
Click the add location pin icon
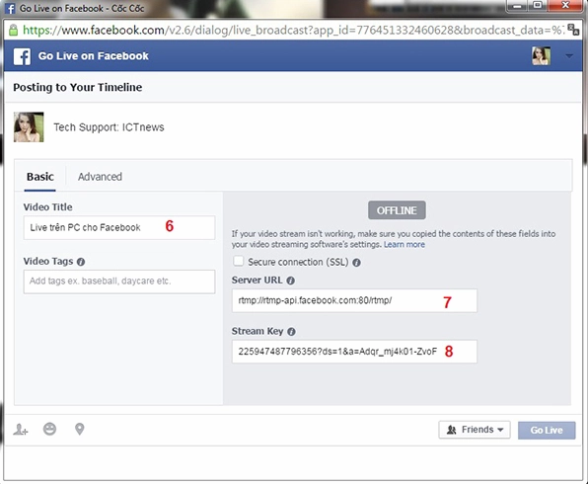(80, 429)
